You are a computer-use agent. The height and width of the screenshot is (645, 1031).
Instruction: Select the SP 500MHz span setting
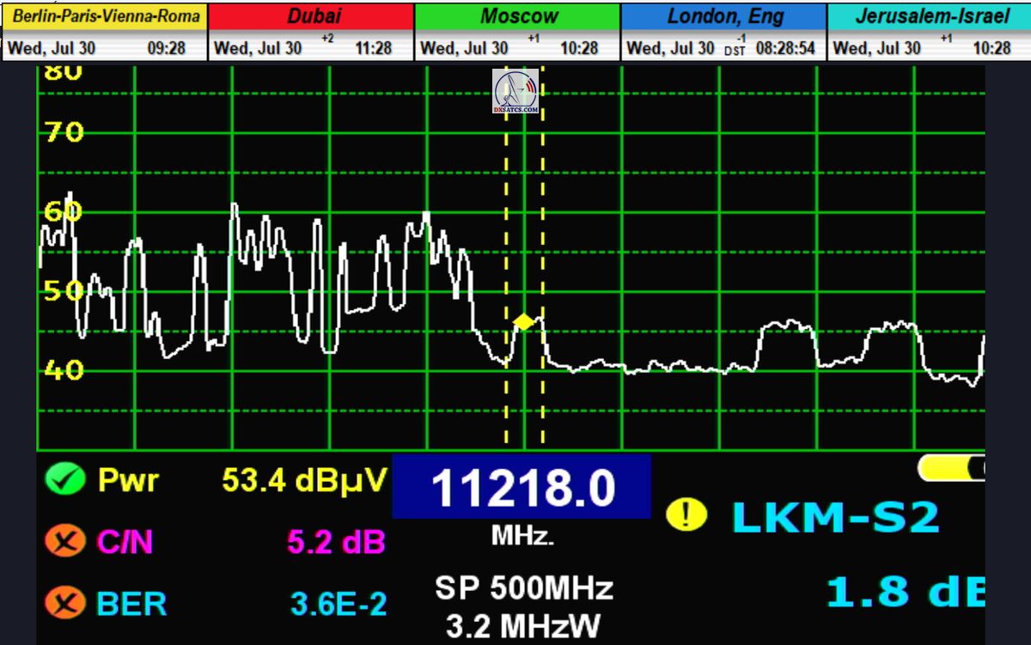point(523,589)
